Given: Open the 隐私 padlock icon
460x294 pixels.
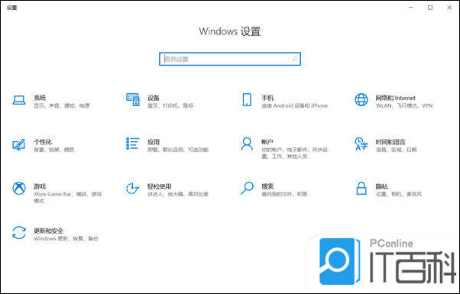Looking at the screenshot, I should click(x=361, y=188).
